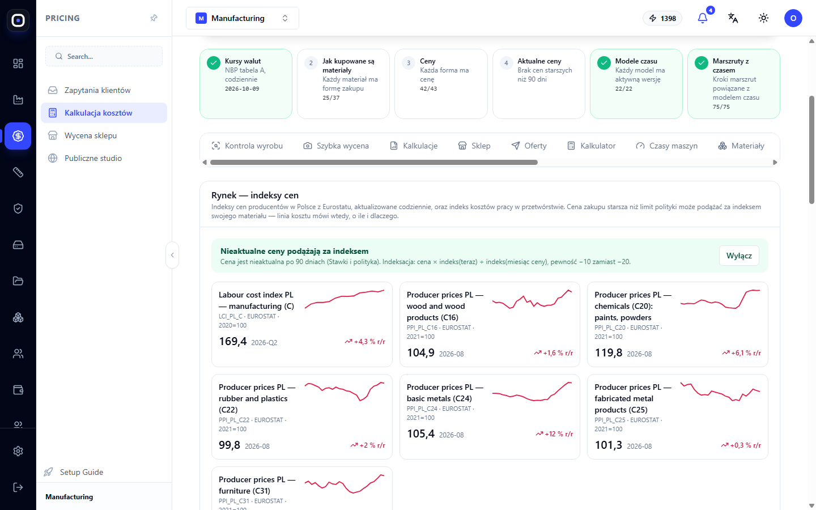The width and height of the screenshot is (816, 510).
Task: Click the logout icon at rail bottom
Action: 18,487
